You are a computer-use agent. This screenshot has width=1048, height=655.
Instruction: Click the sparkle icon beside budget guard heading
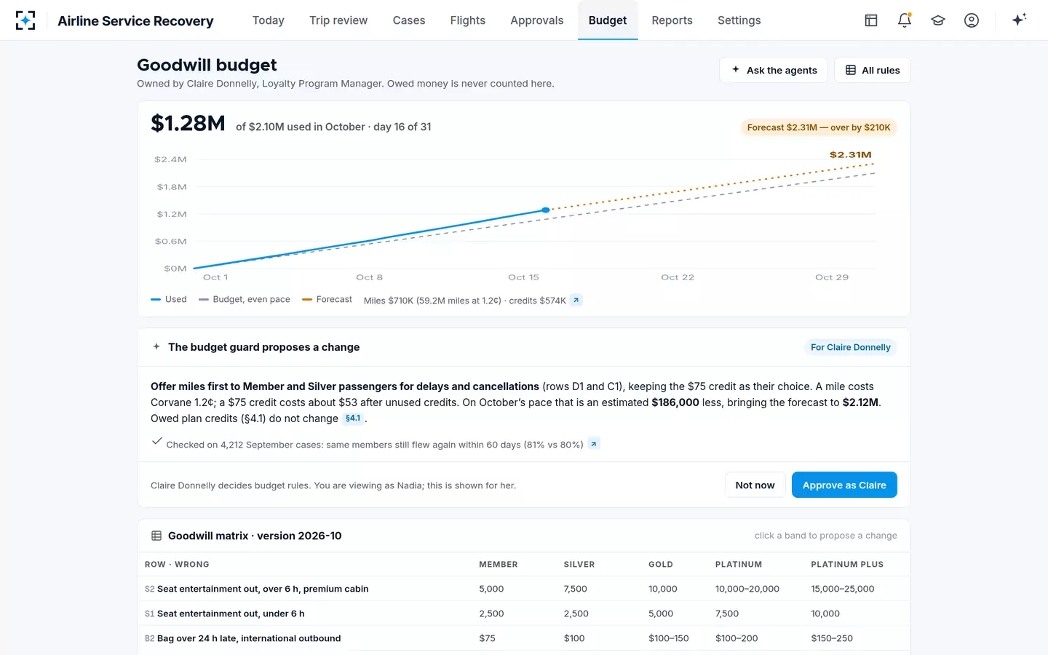tap(156, 347)
